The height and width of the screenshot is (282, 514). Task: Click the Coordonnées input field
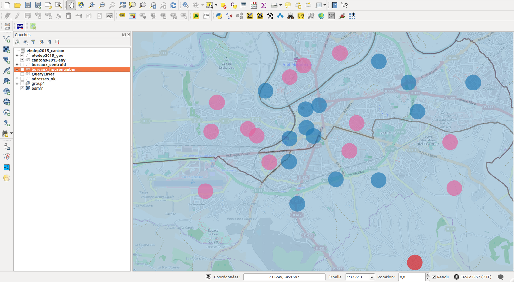tap(284, 277)
